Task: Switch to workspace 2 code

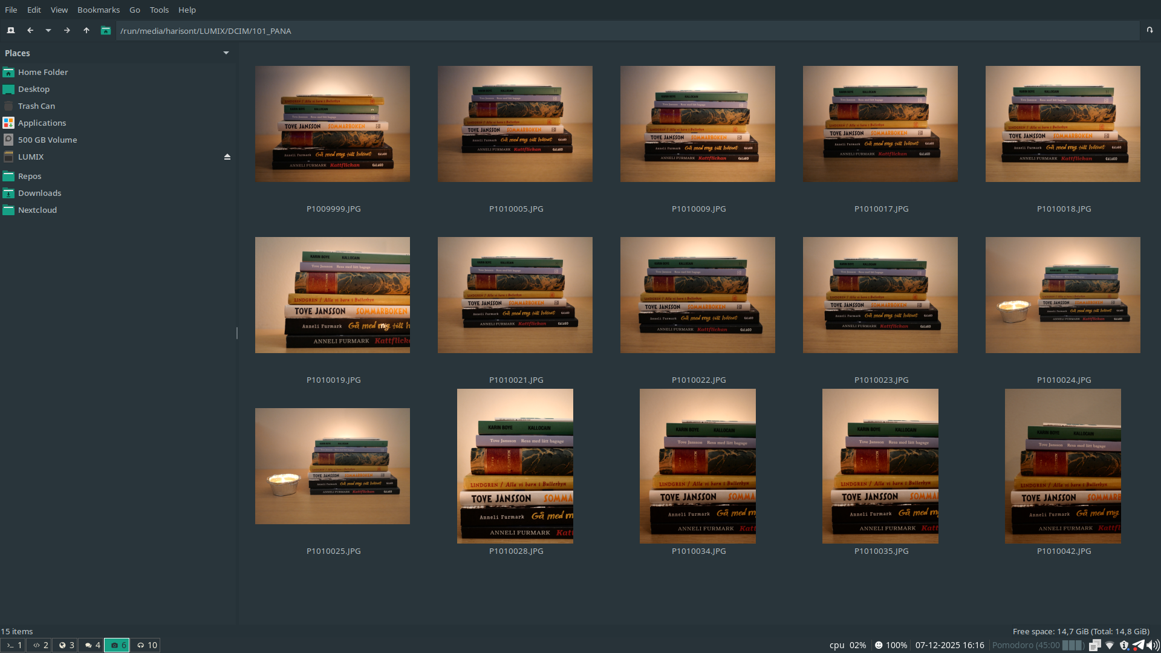Action: pyautogui.click(x=39, y=645)
